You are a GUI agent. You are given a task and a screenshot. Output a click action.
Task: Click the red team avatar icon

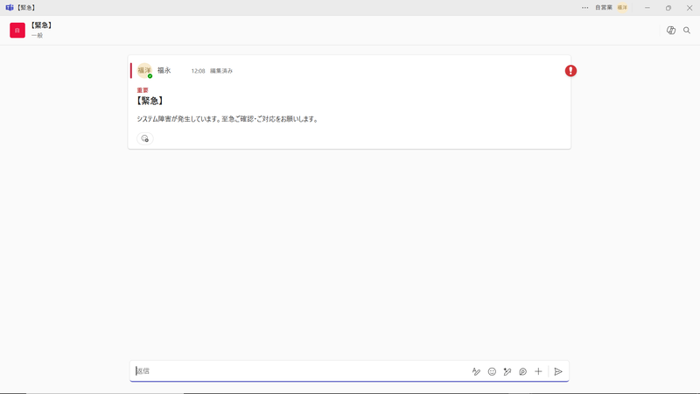point(17,31)
